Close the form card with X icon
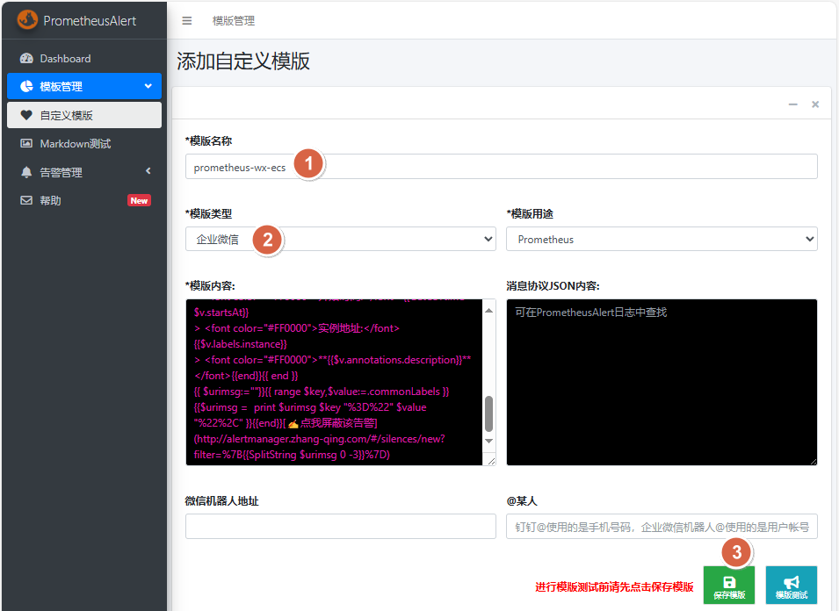The image size is (839, 611). pyautogui.click(x=815, y=104)
